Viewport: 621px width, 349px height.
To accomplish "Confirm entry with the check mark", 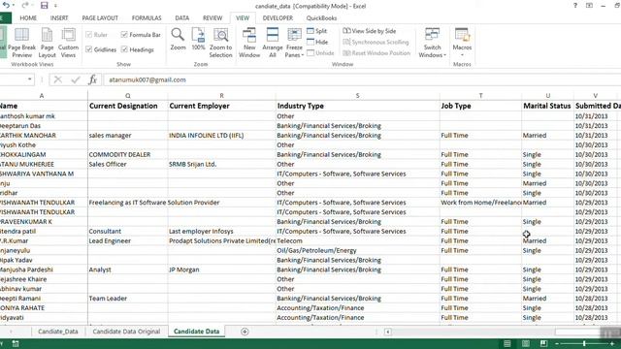I will point(76,79).
